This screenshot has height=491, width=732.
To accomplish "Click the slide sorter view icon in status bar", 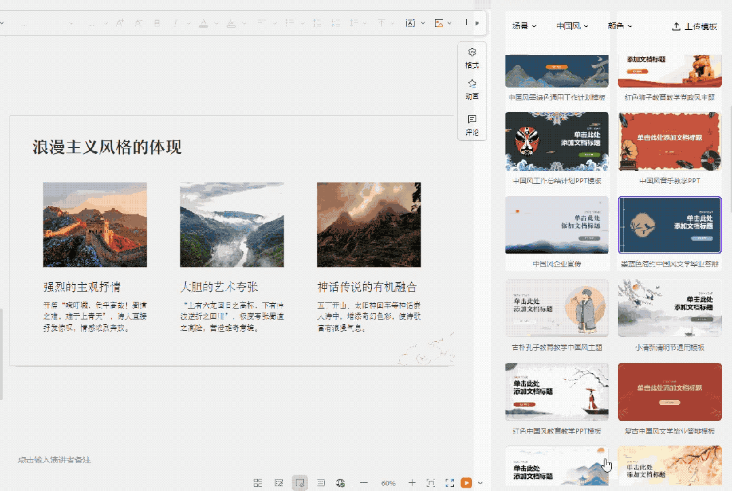I will [x=258, y=483].
